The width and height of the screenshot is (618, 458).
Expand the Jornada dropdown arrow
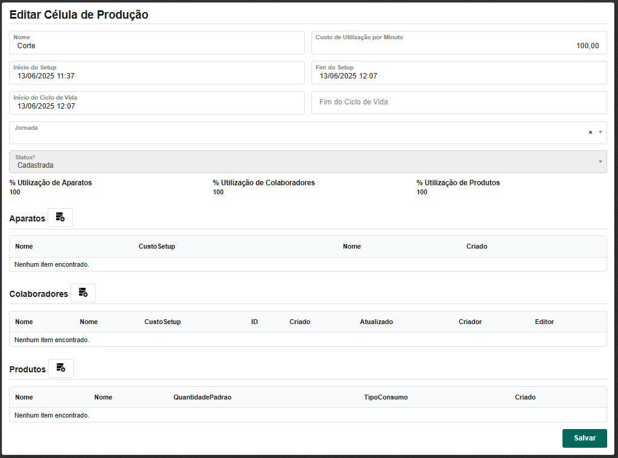(x=600, y=133)
